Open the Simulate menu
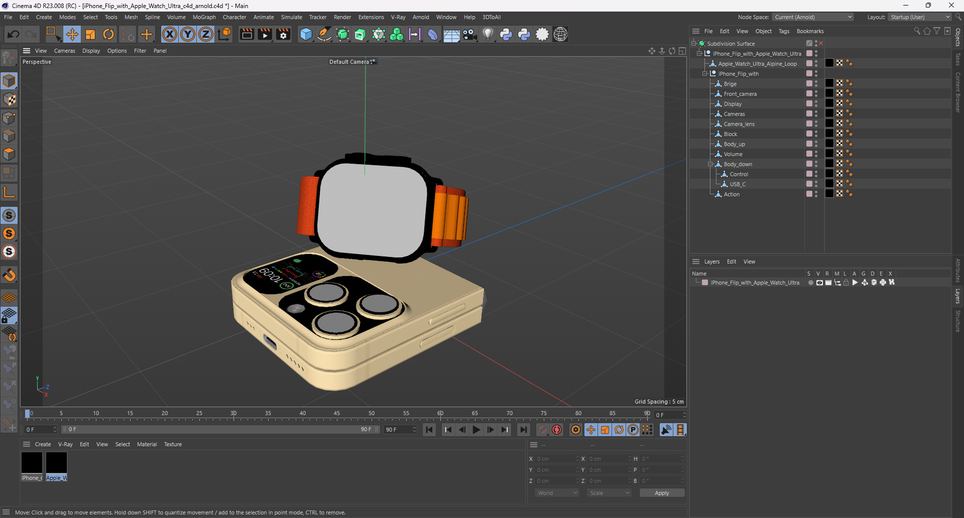Viewport: 964px width, 518px height. coord(291,17)
